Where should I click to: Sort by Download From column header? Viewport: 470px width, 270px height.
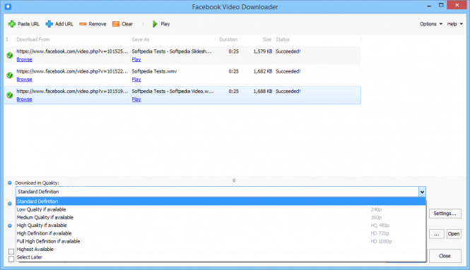click(33, 39)
